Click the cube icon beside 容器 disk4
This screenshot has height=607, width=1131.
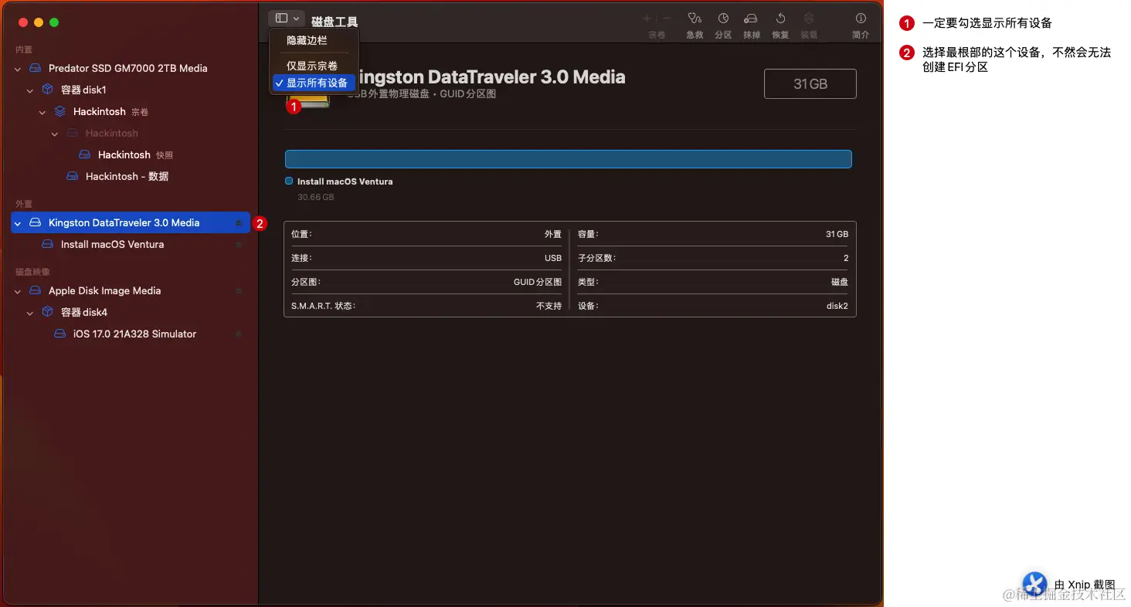pyautogui.click(x=47, y=312)
